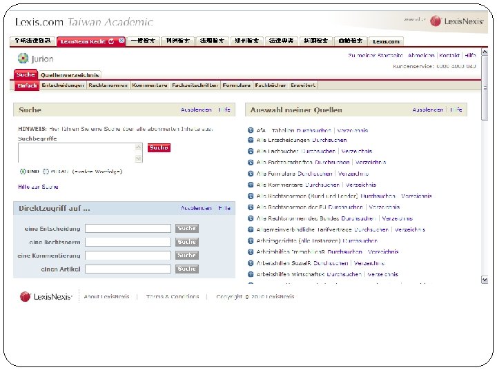Click the red Suche button
This screenshot has width=497, height=372.
(159, 147)
